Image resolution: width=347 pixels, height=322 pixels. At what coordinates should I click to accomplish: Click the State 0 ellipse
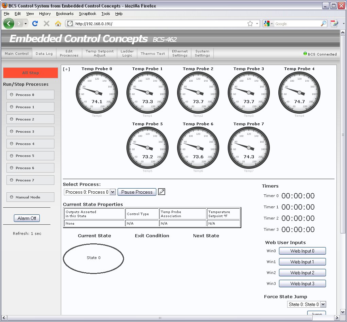coord(93,258)
